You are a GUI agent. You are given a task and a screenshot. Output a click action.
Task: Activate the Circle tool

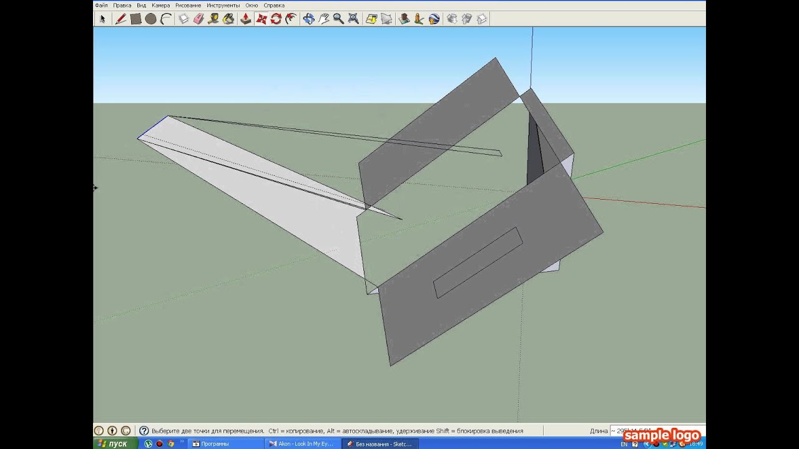coord(150,19)
